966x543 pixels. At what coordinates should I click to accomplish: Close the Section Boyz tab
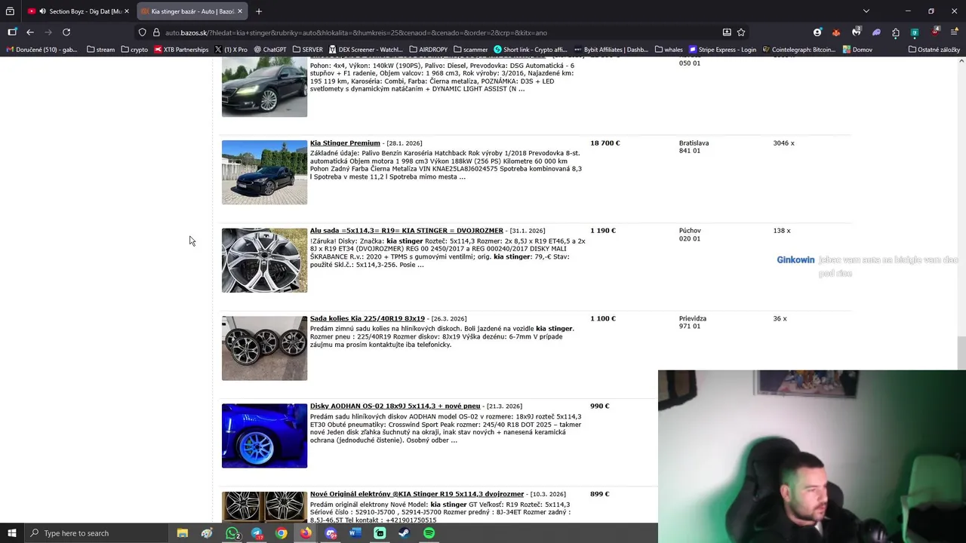[x=126, y=11]
